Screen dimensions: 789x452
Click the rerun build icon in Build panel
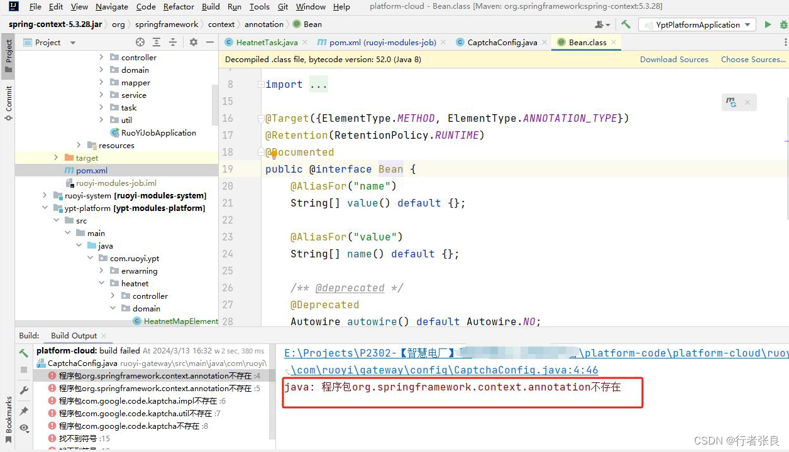click(25, 353)
